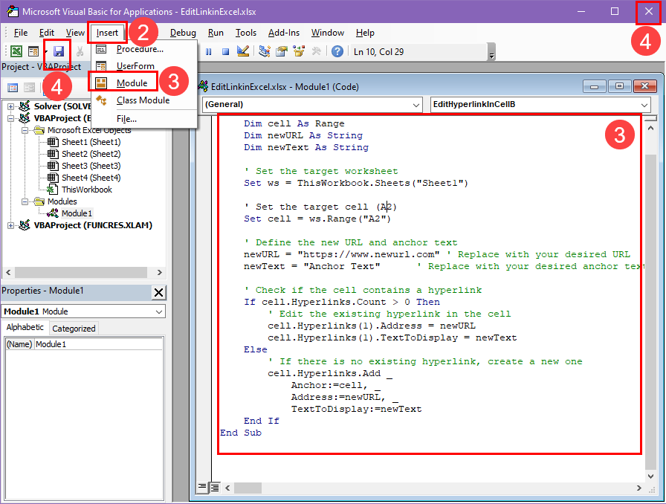Click the Break (pause) toolbar icon
The width and height of the screenshot is (666, 504).
[209, 51]
